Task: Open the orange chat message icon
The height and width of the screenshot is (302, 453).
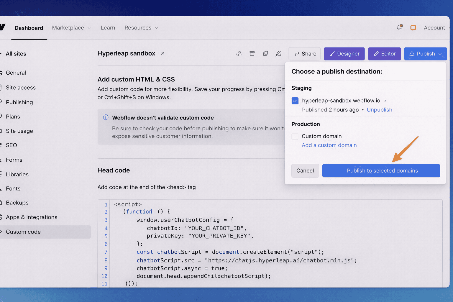Action: [x=413, y=28]
